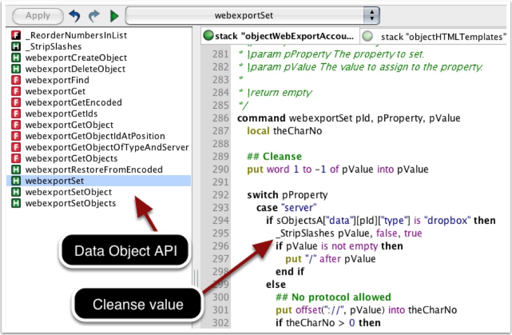Click handler icon beside webexportRestoreFromEncoded

point(16,169)
